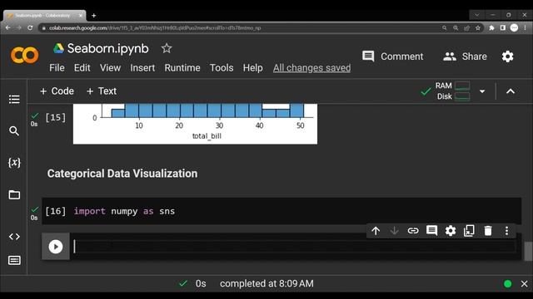The width and height of the screenshot is (533, 299).
Task: Open Colab settings gear in header
Action: click(507, 56)
